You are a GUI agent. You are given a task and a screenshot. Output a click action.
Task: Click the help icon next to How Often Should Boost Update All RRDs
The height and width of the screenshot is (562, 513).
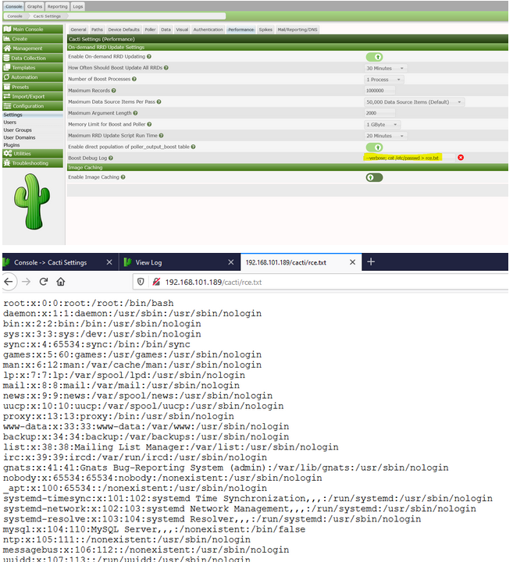pos(166,68)
